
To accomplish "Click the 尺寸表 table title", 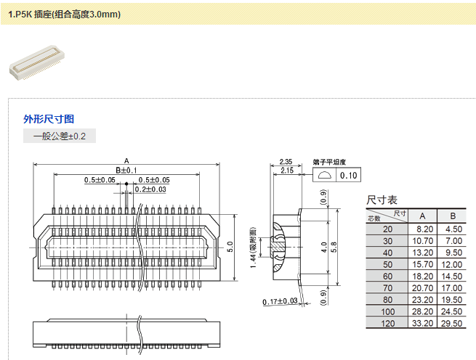I will coord(382,200).
